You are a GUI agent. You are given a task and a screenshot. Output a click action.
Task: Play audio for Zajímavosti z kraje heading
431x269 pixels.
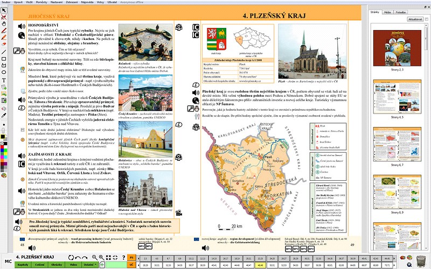point(22,156)
